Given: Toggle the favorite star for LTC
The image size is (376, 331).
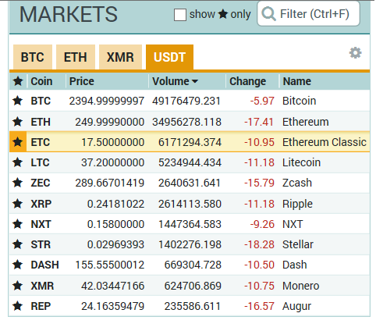Looking at the screenshot, I should point(18,162).
